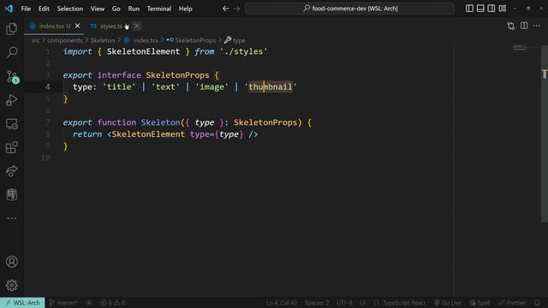Open changes compare icon in editor toolbar

coord(511,26)
